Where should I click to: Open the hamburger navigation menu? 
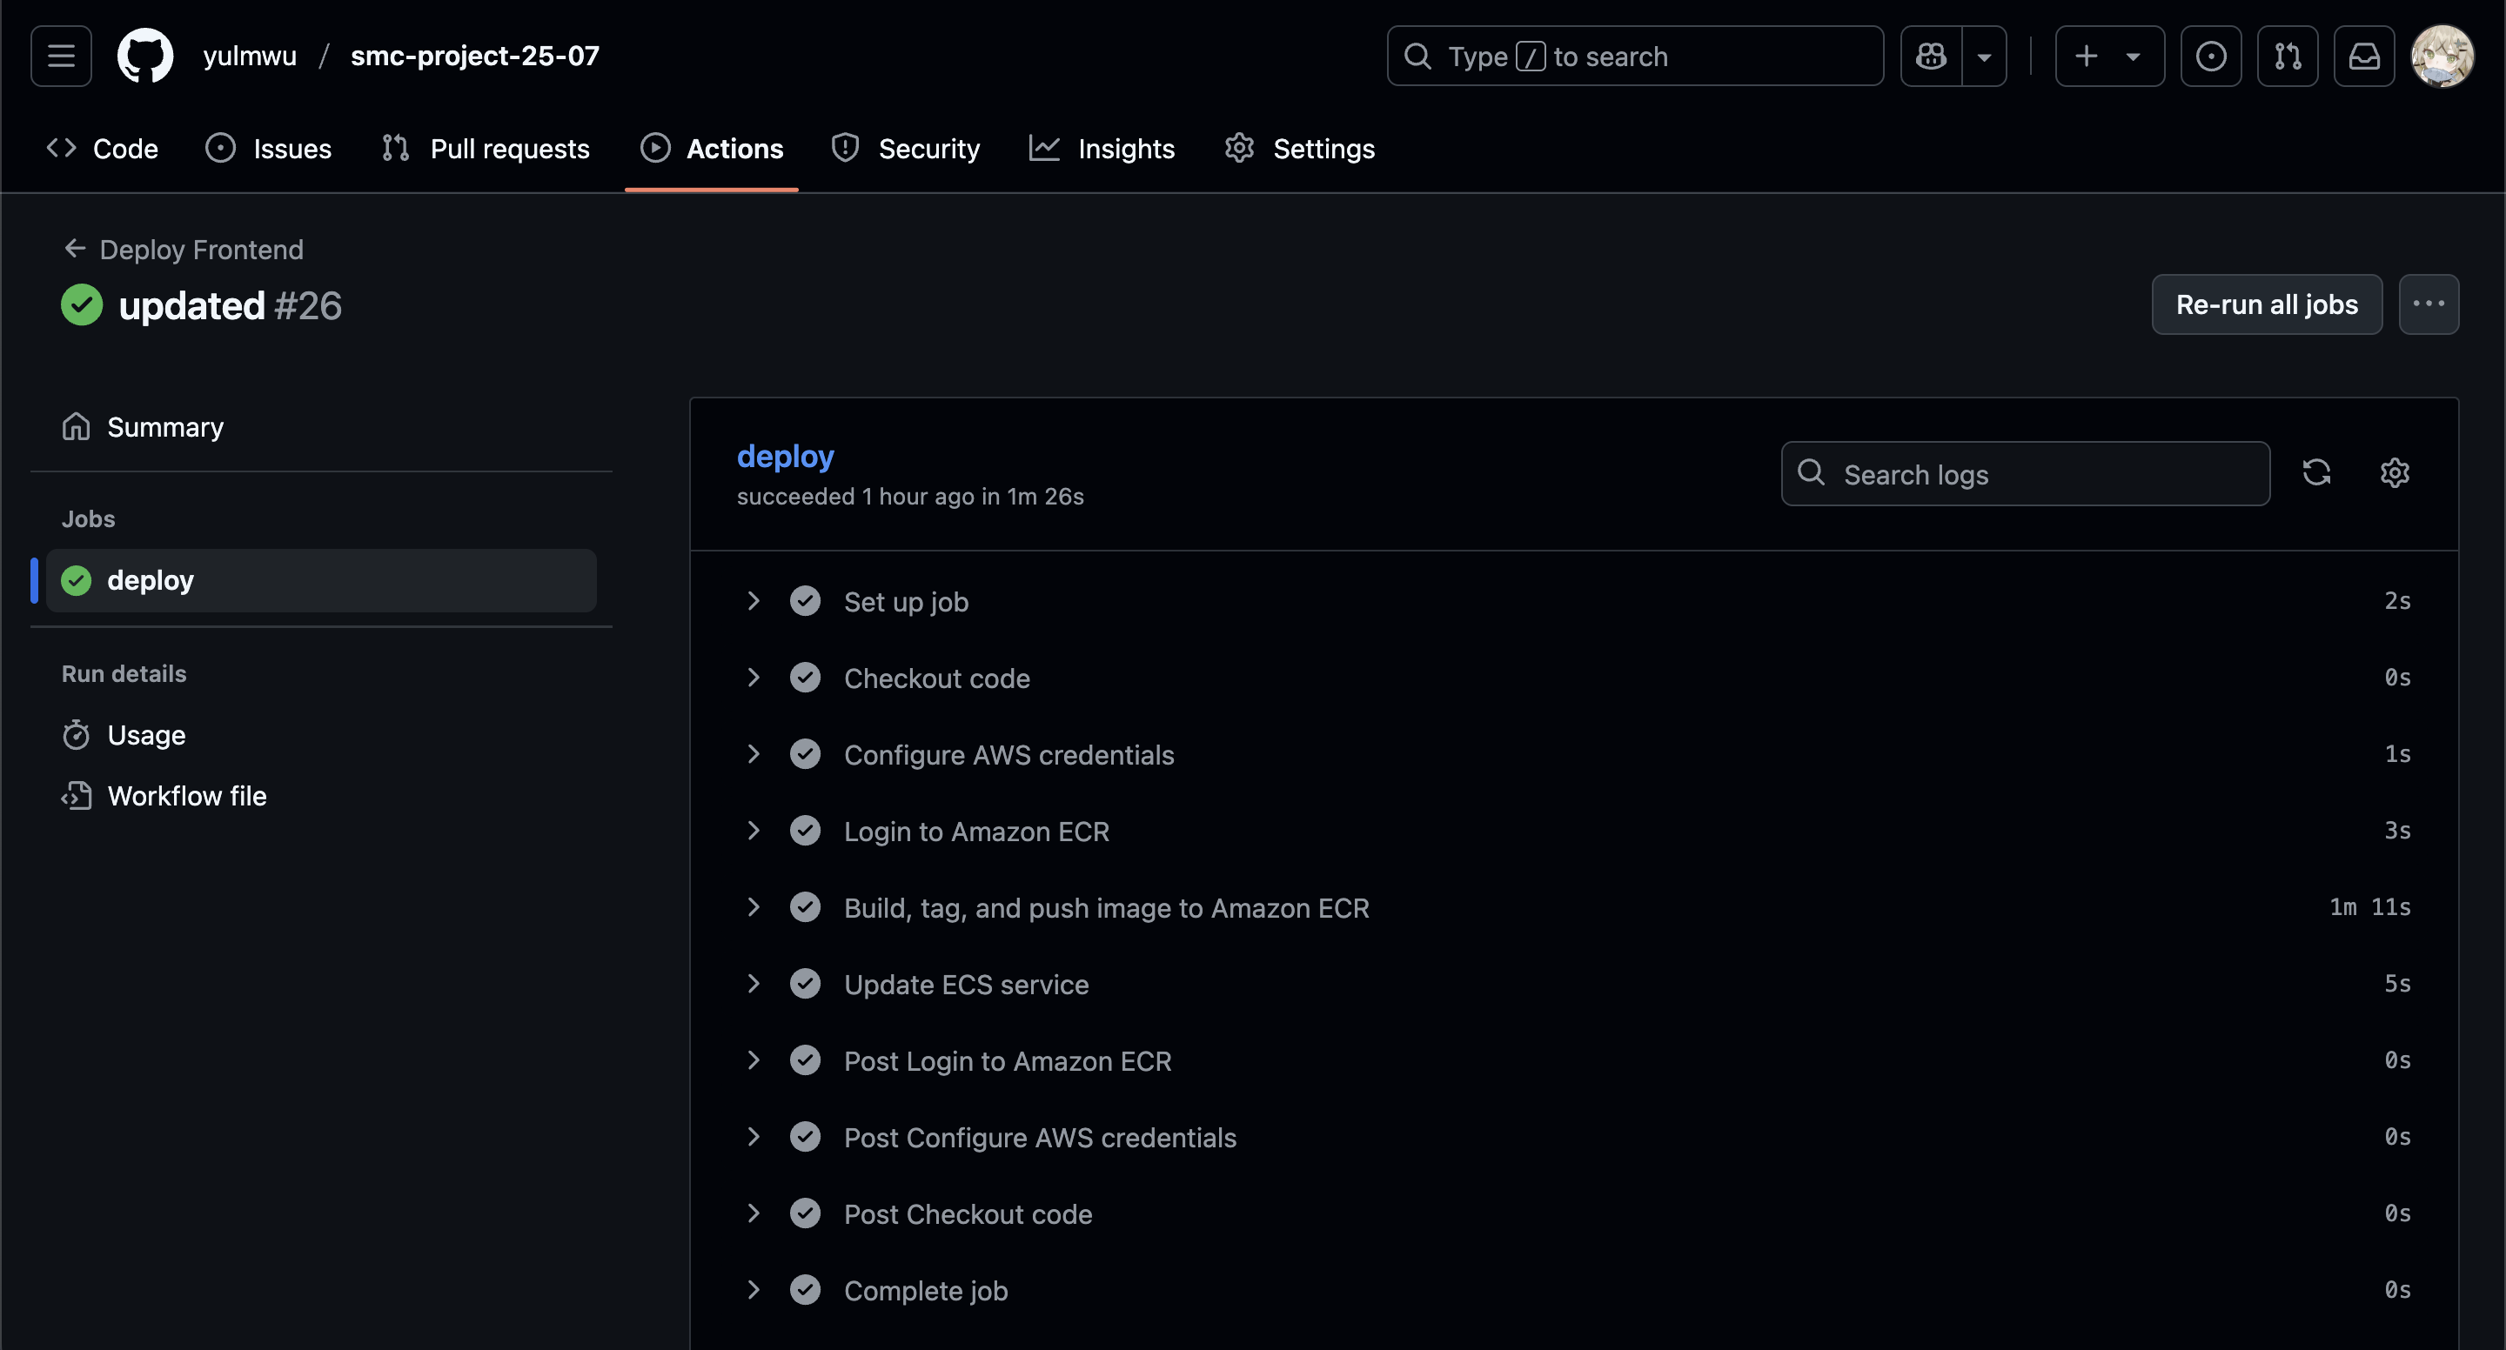(x=60, y=56)
